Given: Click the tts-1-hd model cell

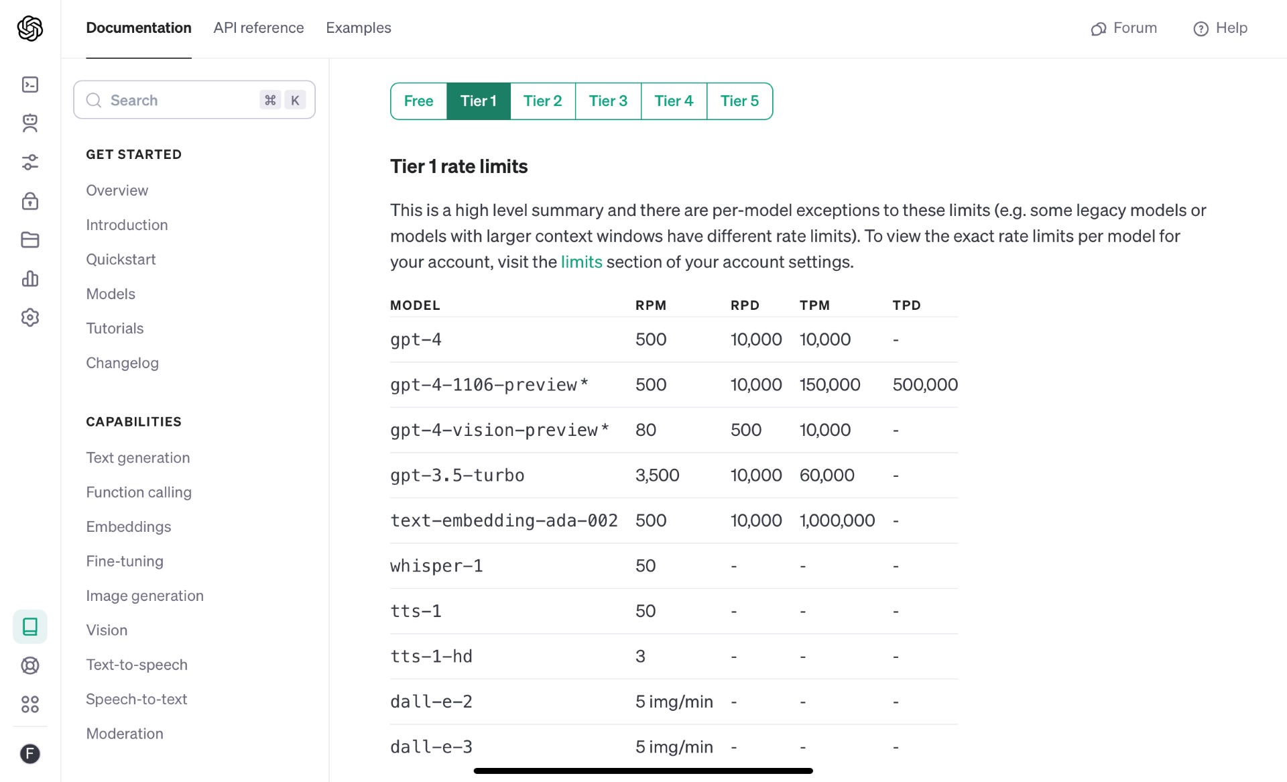Looking at the screenshot, I should point(431,657).
